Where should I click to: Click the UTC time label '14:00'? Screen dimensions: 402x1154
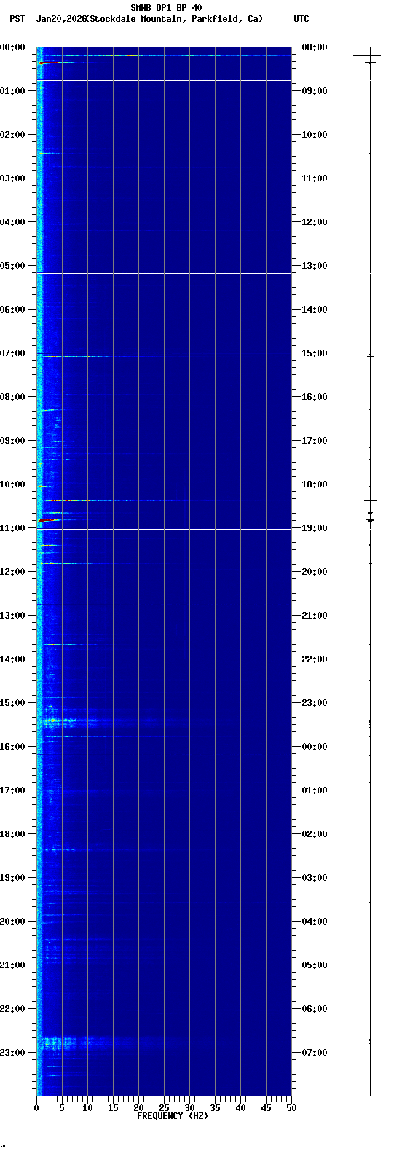click(x=315, y=310)
